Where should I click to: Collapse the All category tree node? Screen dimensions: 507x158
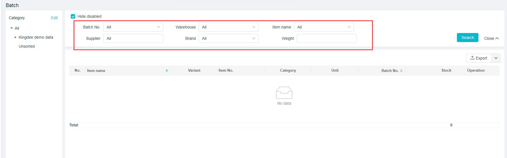point(12,28)
